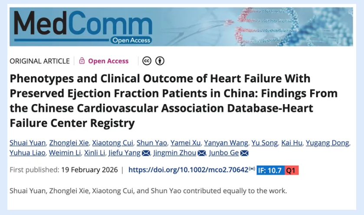Click the mail icon after Junbo Ge

pos(244,153)
